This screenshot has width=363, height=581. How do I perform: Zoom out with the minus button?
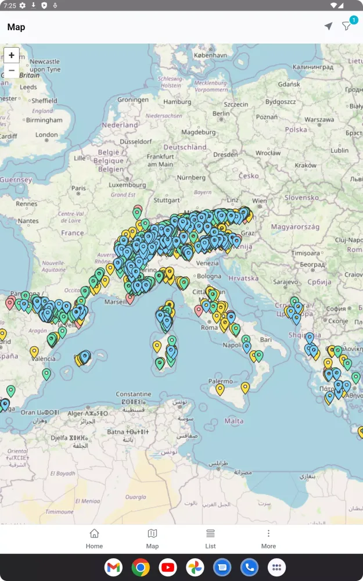click(12, 70)
